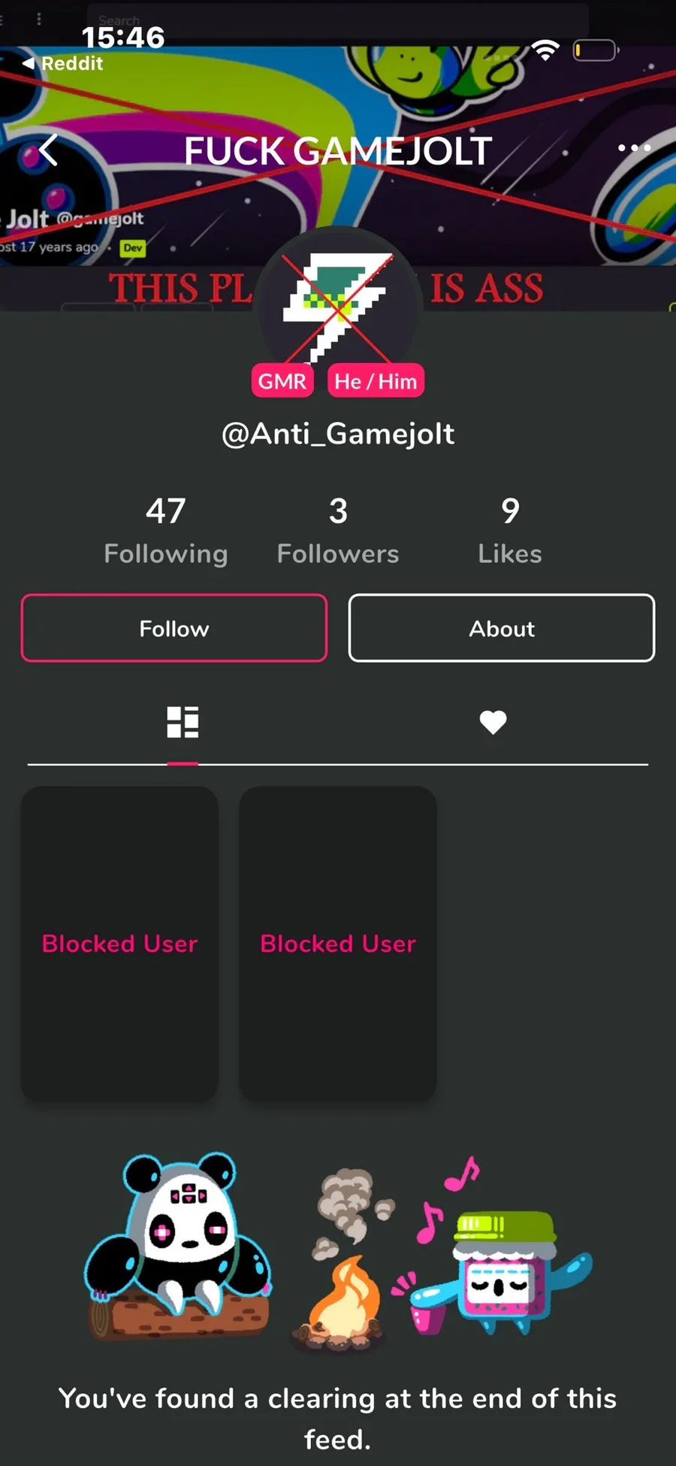Tap the GMR badge
The width and height of the screenshot is (676, 1466).
[282, 381]
